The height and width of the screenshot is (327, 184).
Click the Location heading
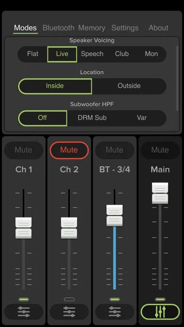[x=92, y=72]
